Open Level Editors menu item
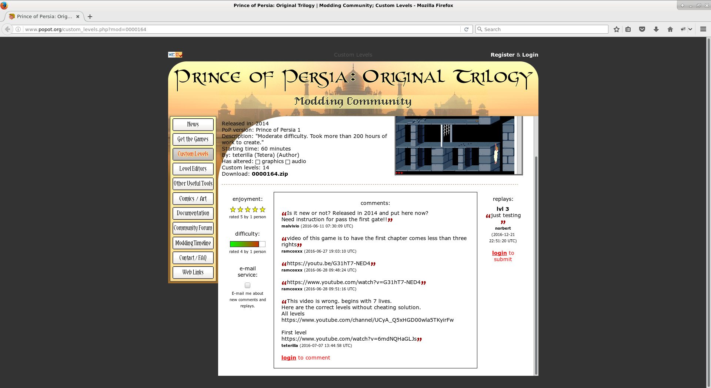711x388 pixels. [193, 169]
